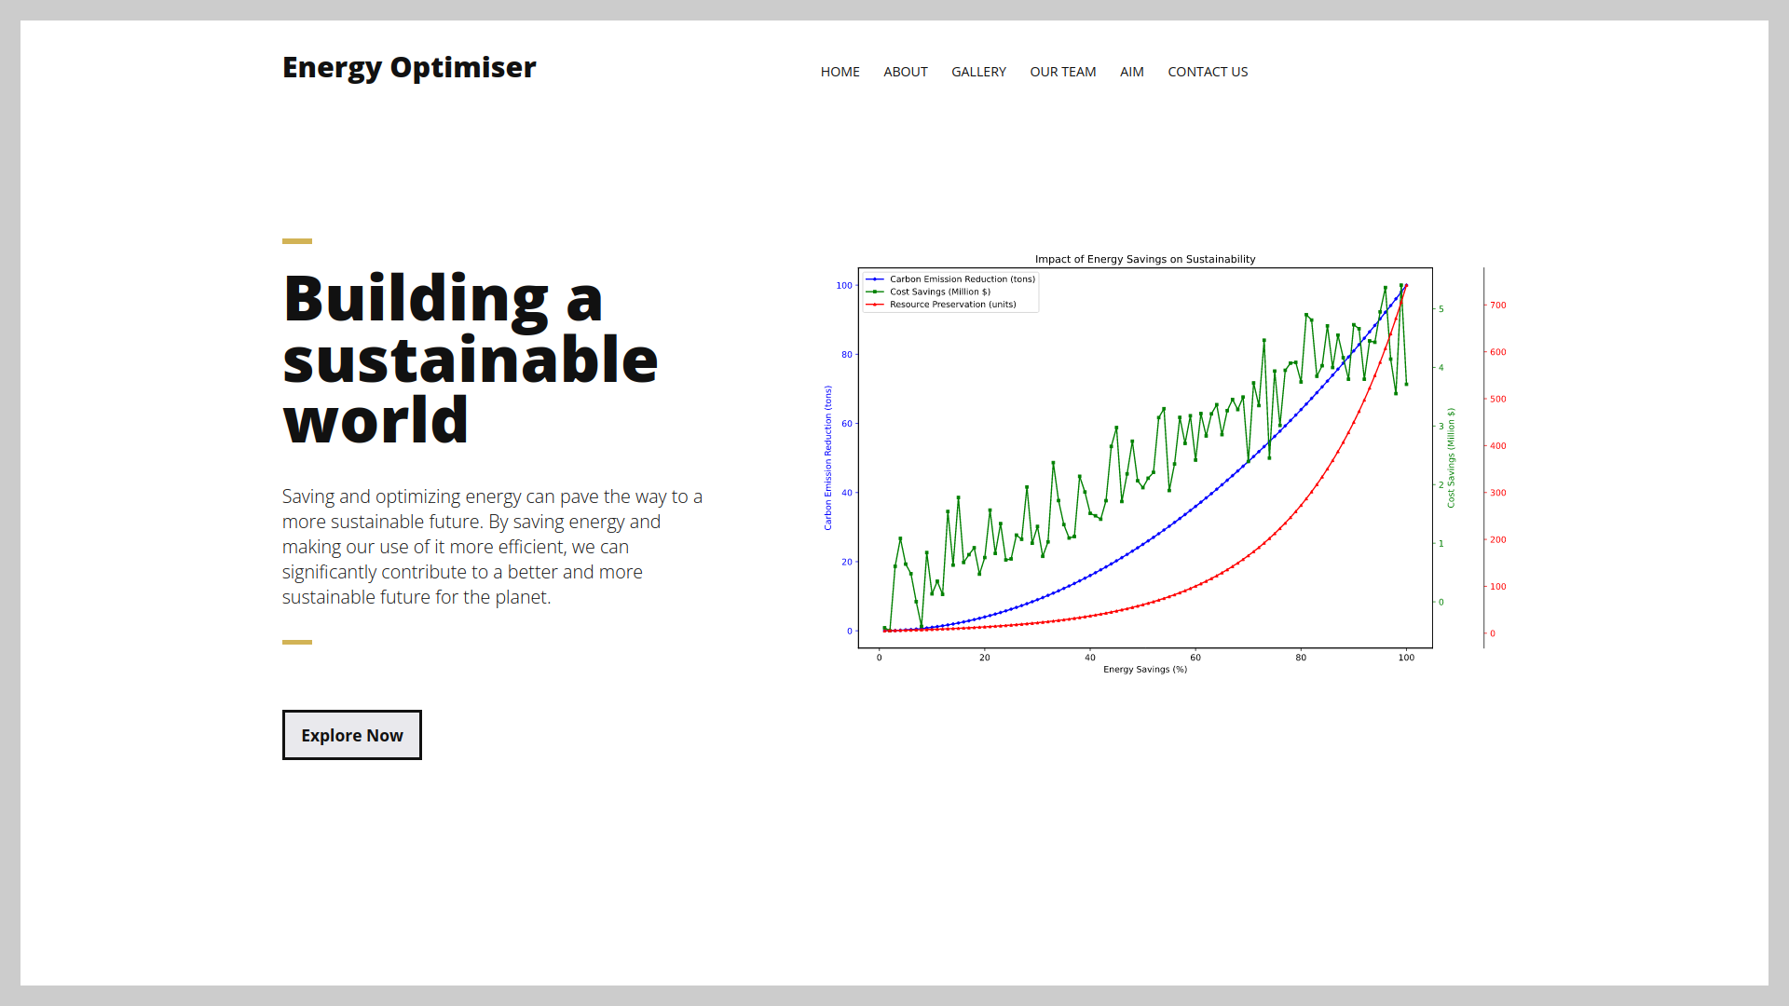Go to the ABOUT page

[x=905, y=72]
